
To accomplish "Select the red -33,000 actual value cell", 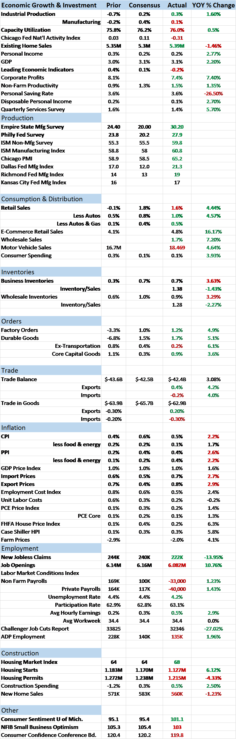I will point(177,581).
